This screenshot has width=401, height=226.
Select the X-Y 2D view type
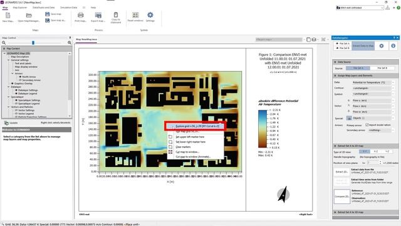pyautogui.click(x=365, y=152)
